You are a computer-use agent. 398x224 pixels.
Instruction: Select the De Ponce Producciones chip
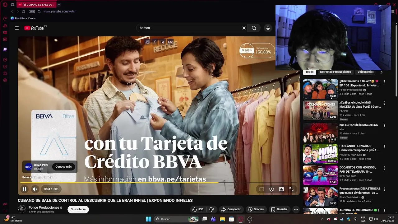(336, 72)
